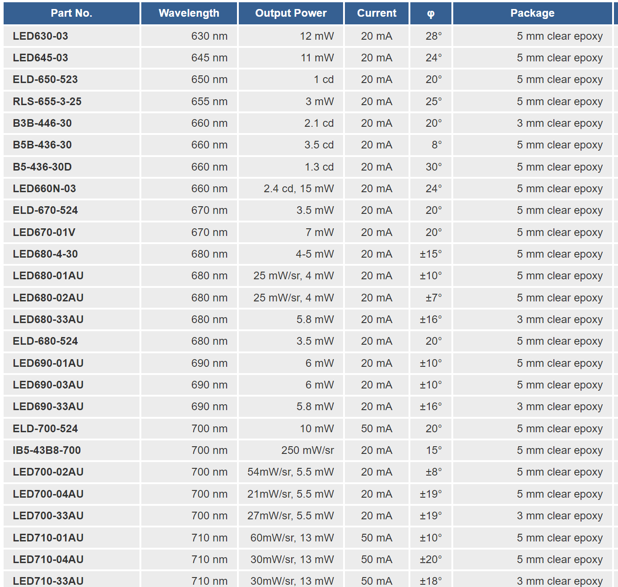Screen dimensions: 618x587
Task: Open part LED710-01AU
Action: pos(48,538)
